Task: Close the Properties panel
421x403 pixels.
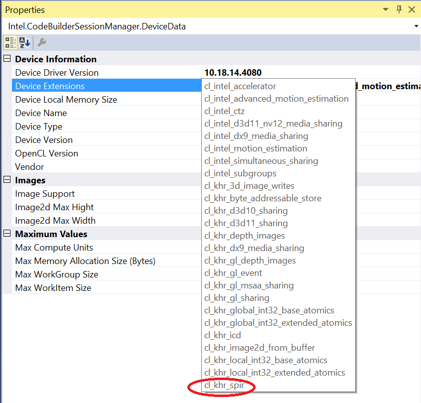Action: pyautogui.click(x=412, y=9)
